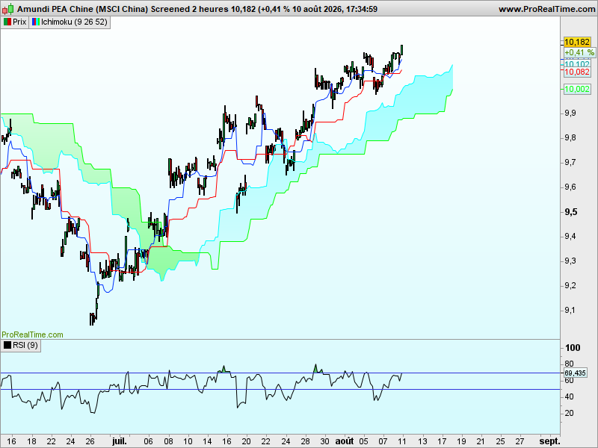Select the current price tag 10,182
Screen dimensions: 598x448
click(577, 42)
